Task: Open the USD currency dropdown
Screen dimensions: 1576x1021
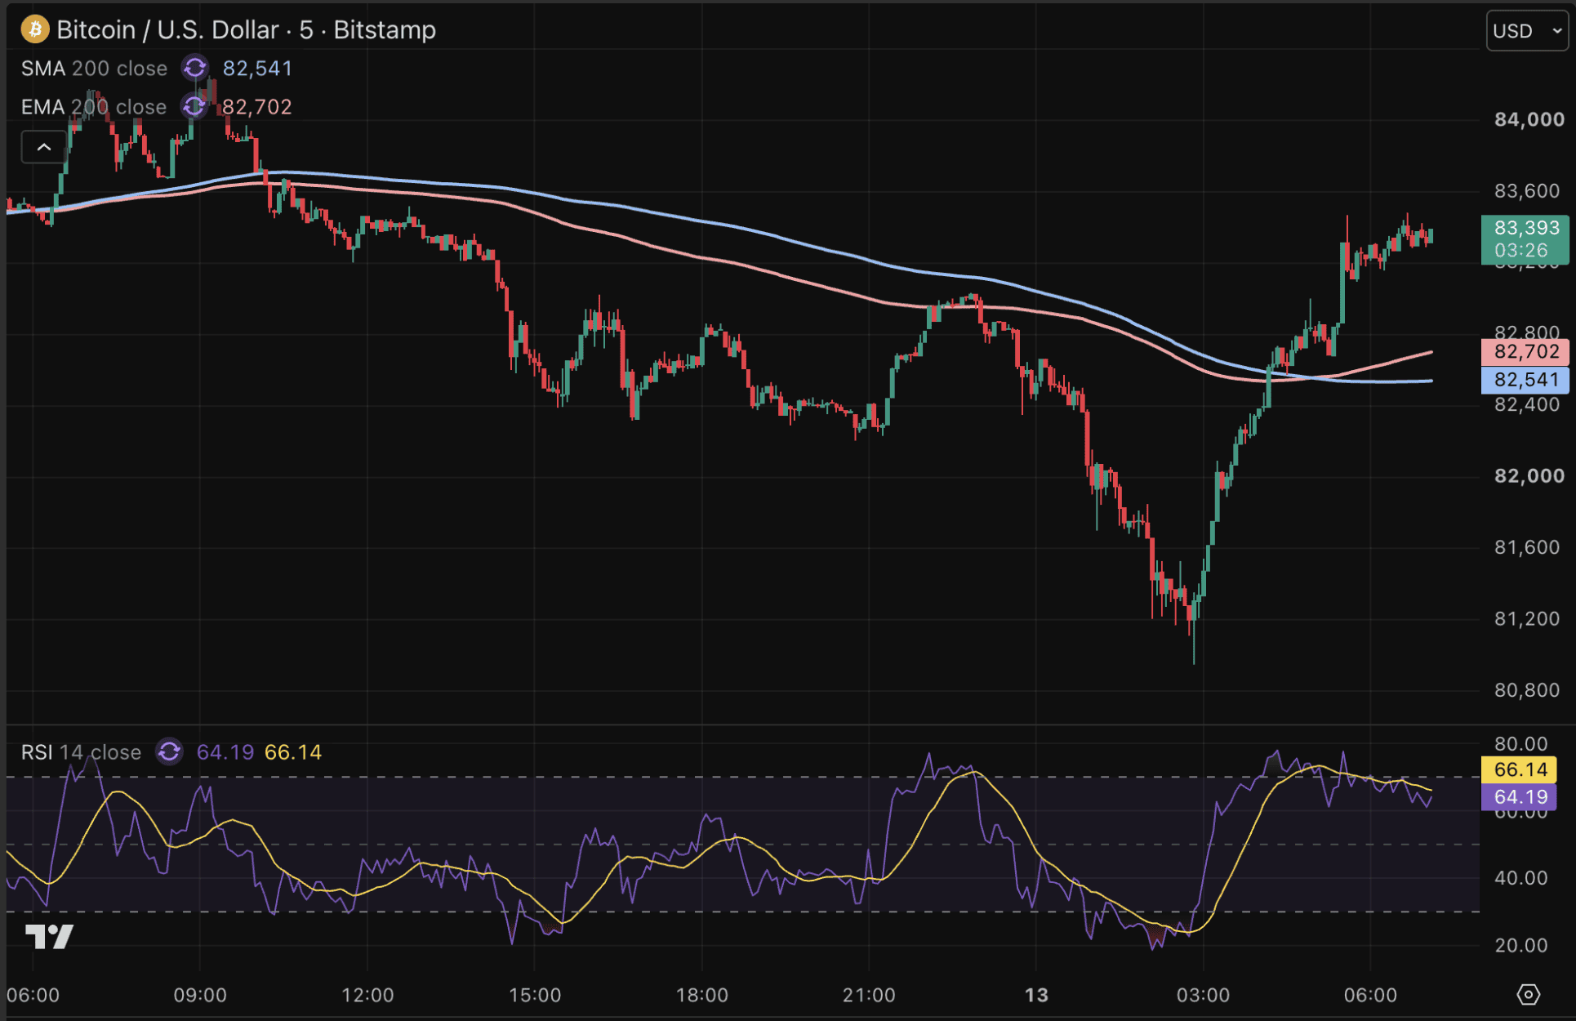Action: pyautogui.click(x=1526, y=31)
